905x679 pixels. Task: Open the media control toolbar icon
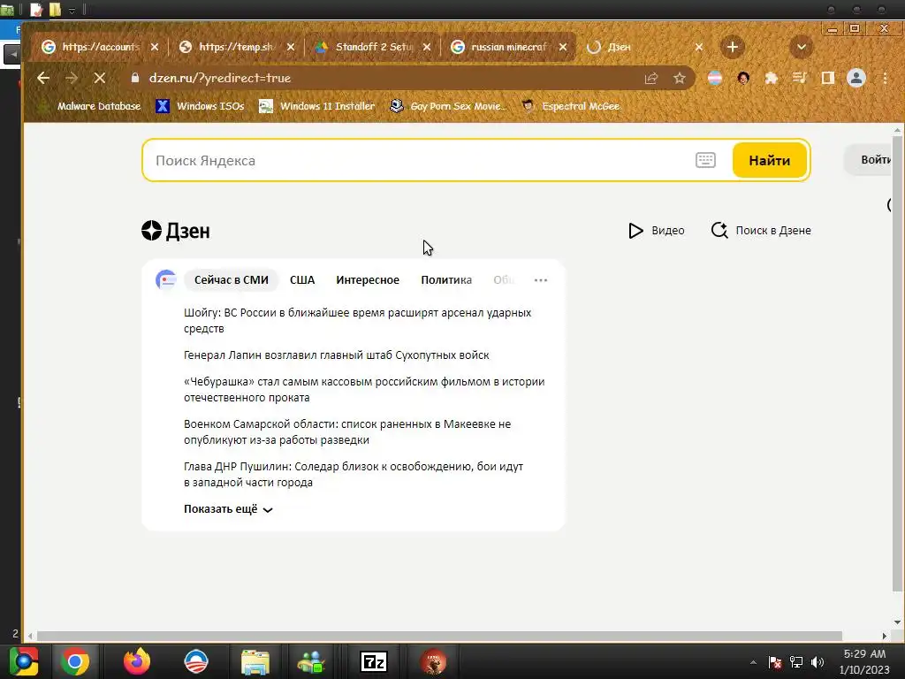pyautogui.click(x=799, y=78)
